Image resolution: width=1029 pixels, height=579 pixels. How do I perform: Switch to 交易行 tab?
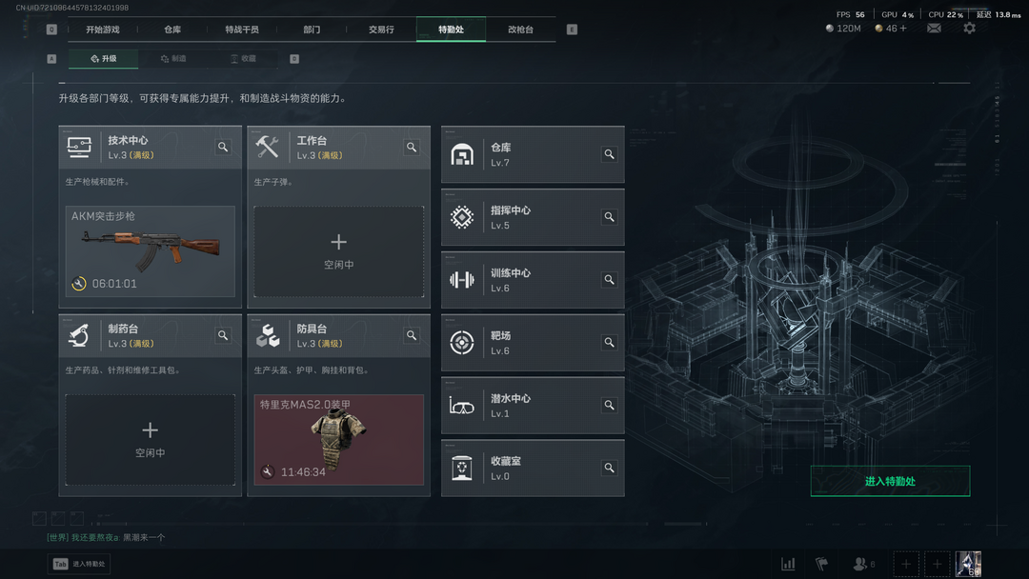tap(381, 30)
